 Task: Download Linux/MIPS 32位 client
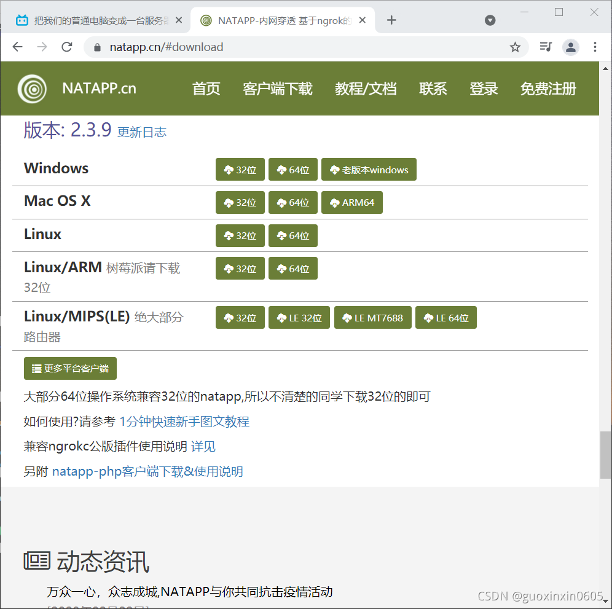tap(240, 318)
